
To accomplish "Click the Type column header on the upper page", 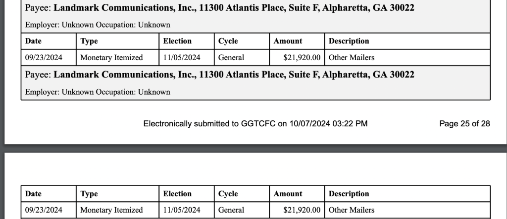I will pyautogui.click(x=89, y=41).
